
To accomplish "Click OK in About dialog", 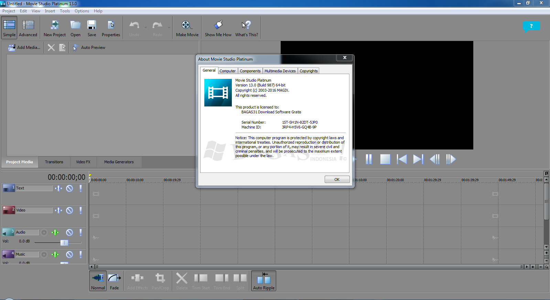I will [x=337, y=179].
